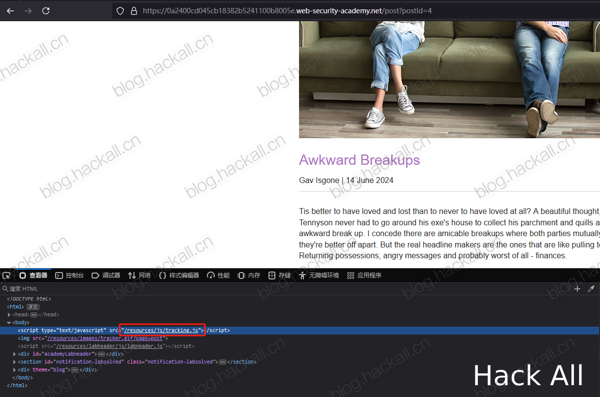Open the 无障碍环境 accessibility tab
The height and width of the screenshot is (397, 600).
[x=319, y=275]
